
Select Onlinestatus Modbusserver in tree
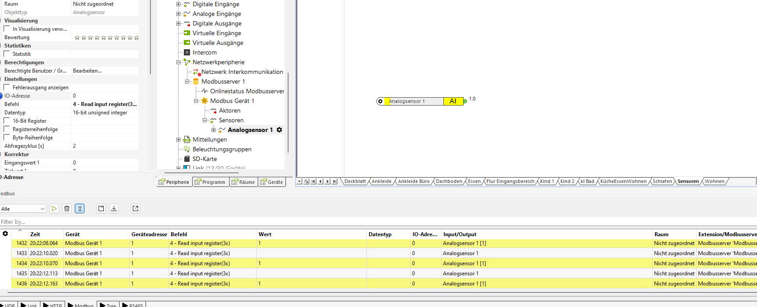pyautogui.click(x=247, y=91)
